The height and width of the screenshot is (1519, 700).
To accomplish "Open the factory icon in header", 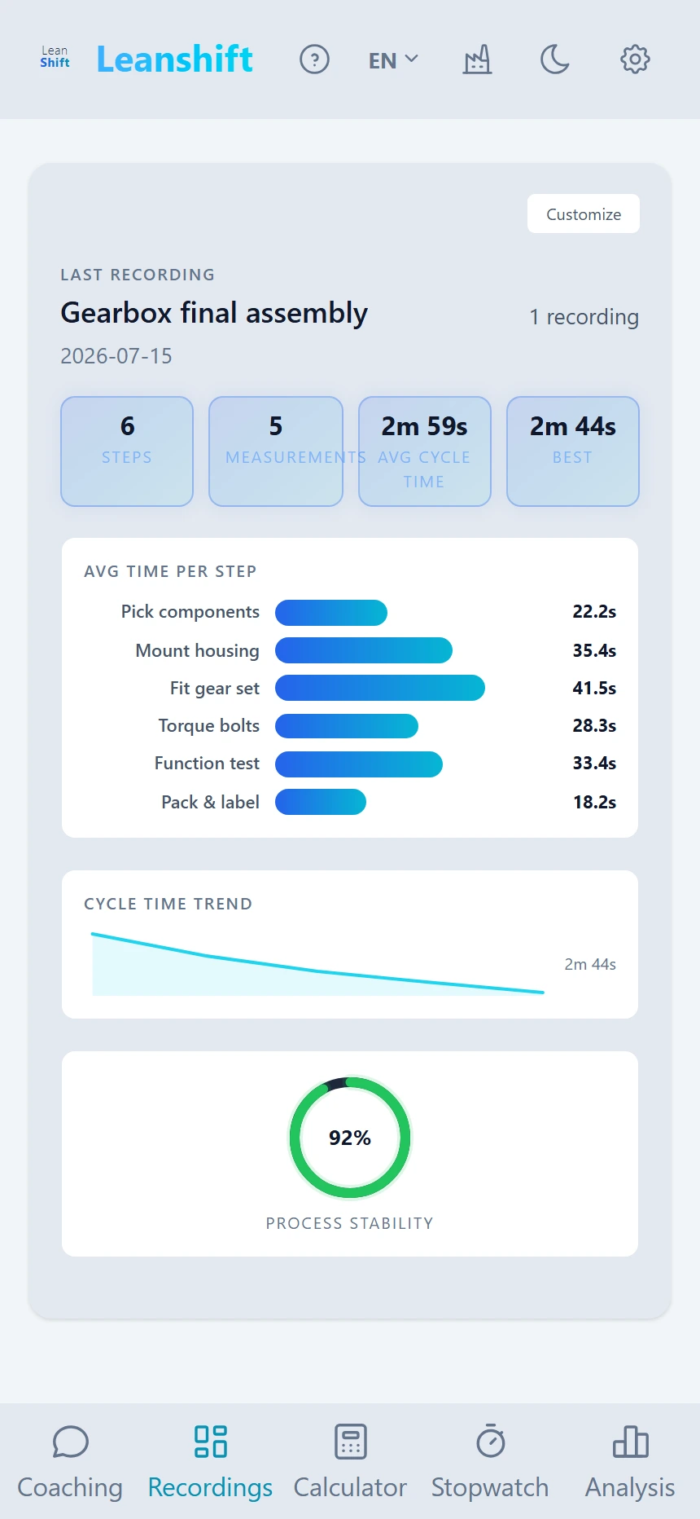I will 477,59.
